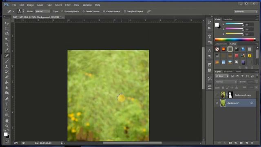Switch to the Paths tab
This screenshot has height=147, width=261.
[x=238, y=71]
